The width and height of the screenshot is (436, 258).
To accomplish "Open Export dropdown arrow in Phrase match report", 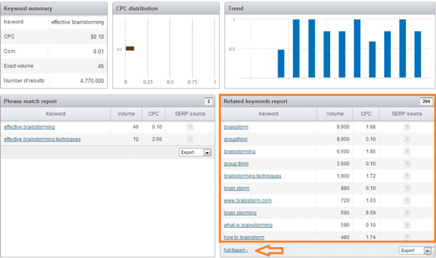I will tap(207, 153).
